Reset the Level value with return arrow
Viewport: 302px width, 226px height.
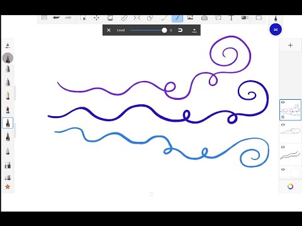pyautogui.click(x=180, y=30)
